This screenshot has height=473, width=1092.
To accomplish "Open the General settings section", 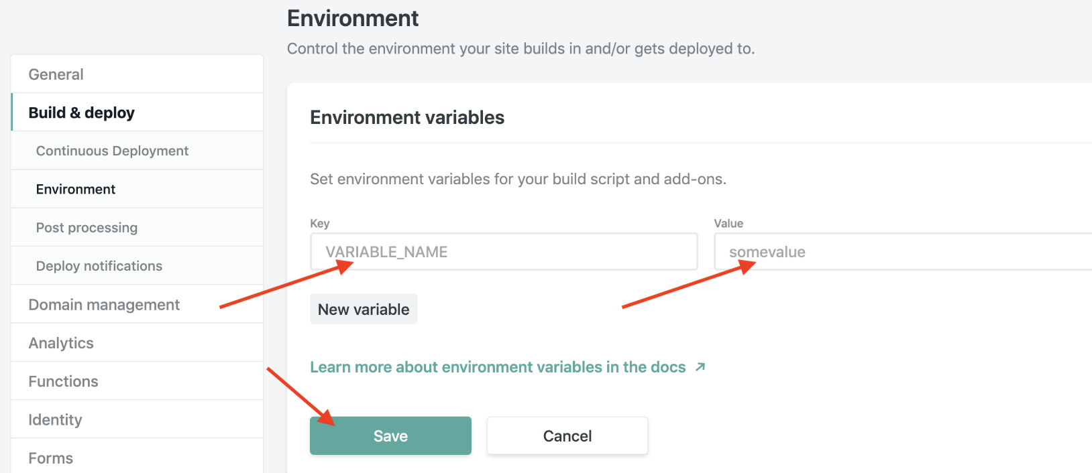I will (56, 74).
